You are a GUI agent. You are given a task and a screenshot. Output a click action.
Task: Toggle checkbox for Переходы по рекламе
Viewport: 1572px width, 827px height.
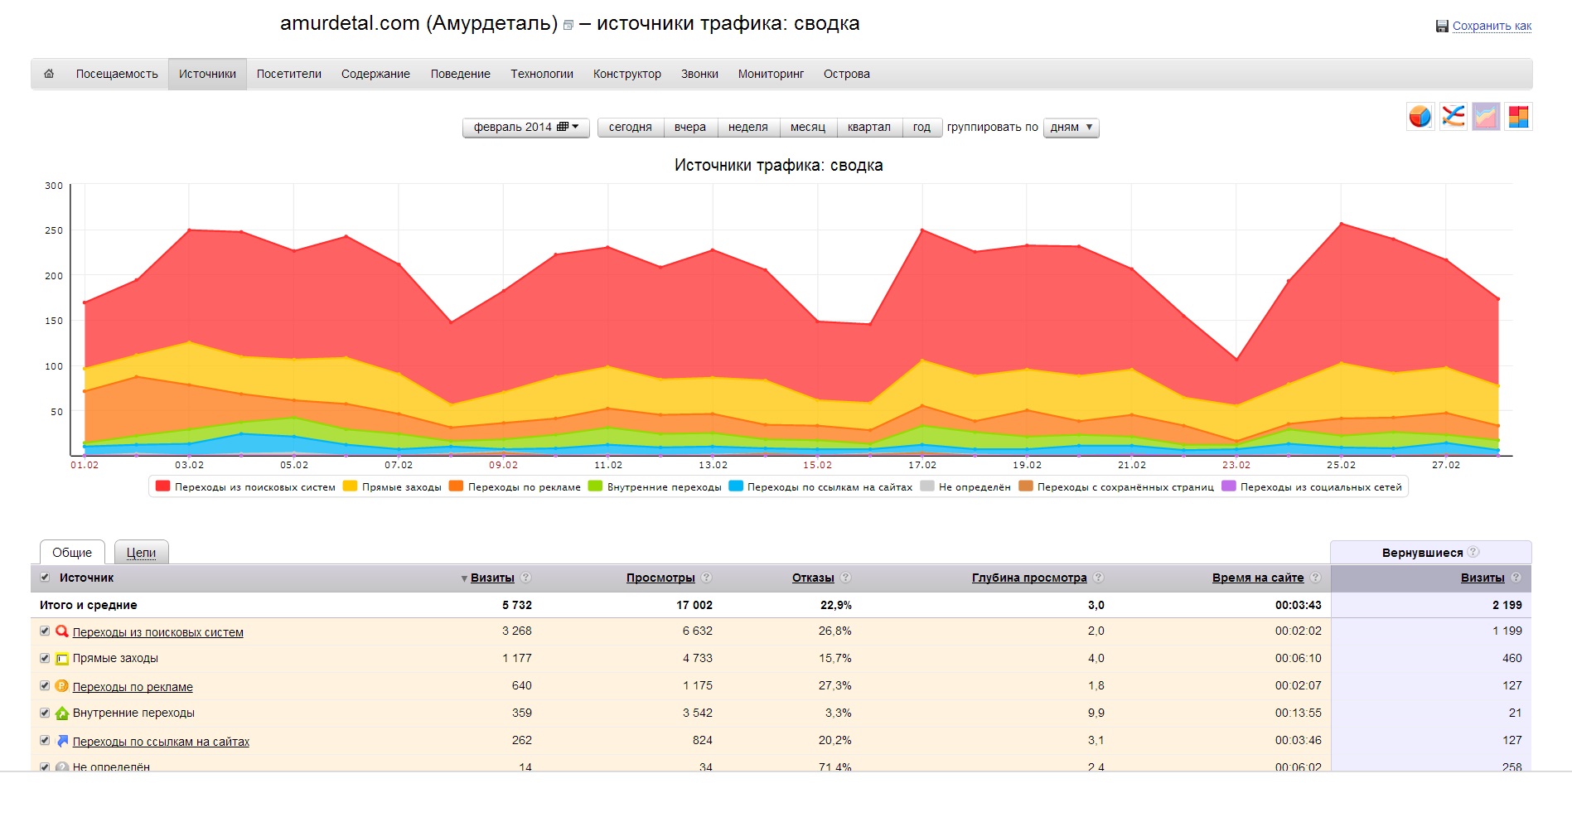click(x=45, y=685)
